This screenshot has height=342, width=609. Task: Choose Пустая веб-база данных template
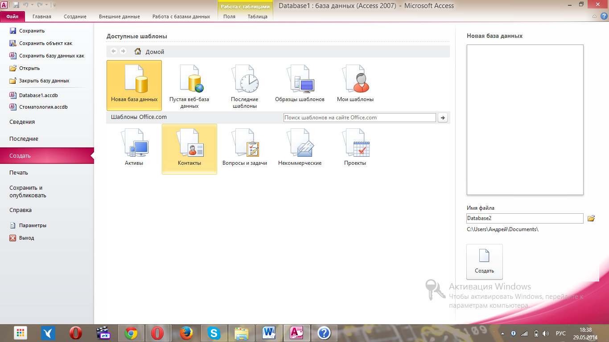coord(189,85)
